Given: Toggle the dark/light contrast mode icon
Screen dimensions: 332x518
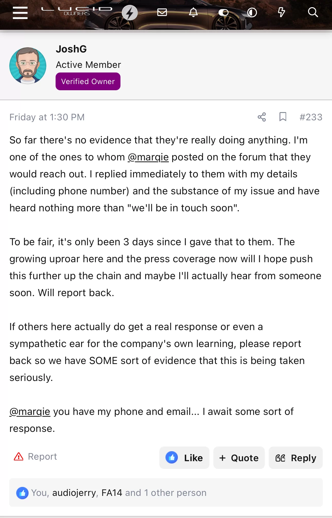Looking at the screenshot, I should [x=252, y=12].
